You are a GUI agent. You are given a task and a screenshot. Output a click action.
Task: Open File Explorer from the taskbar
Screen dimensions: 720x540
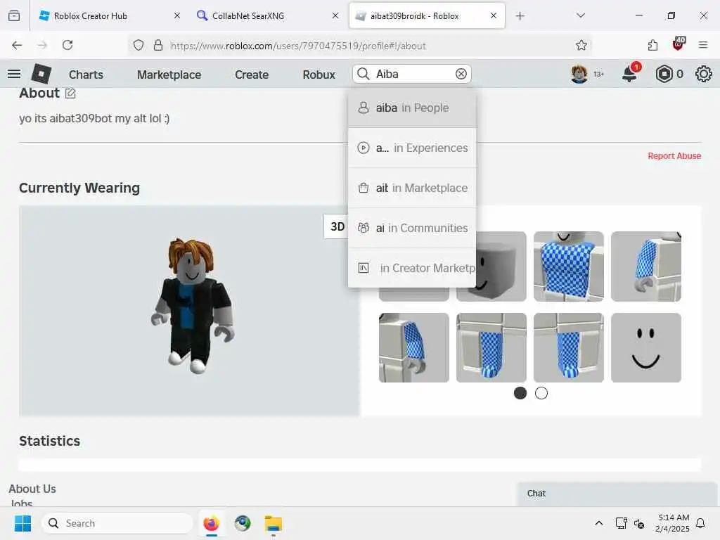coord(274,523)
